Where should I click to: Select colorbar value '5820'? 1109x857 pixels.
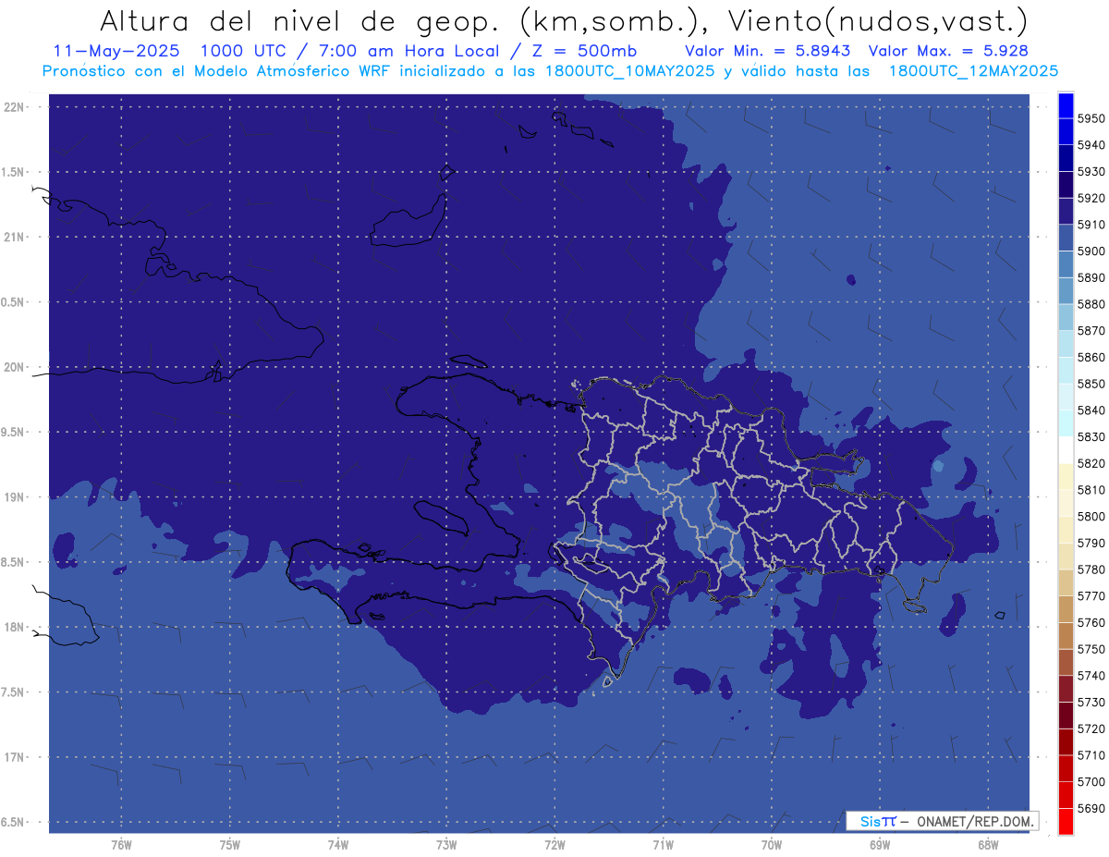click(x=1091, y=463)
